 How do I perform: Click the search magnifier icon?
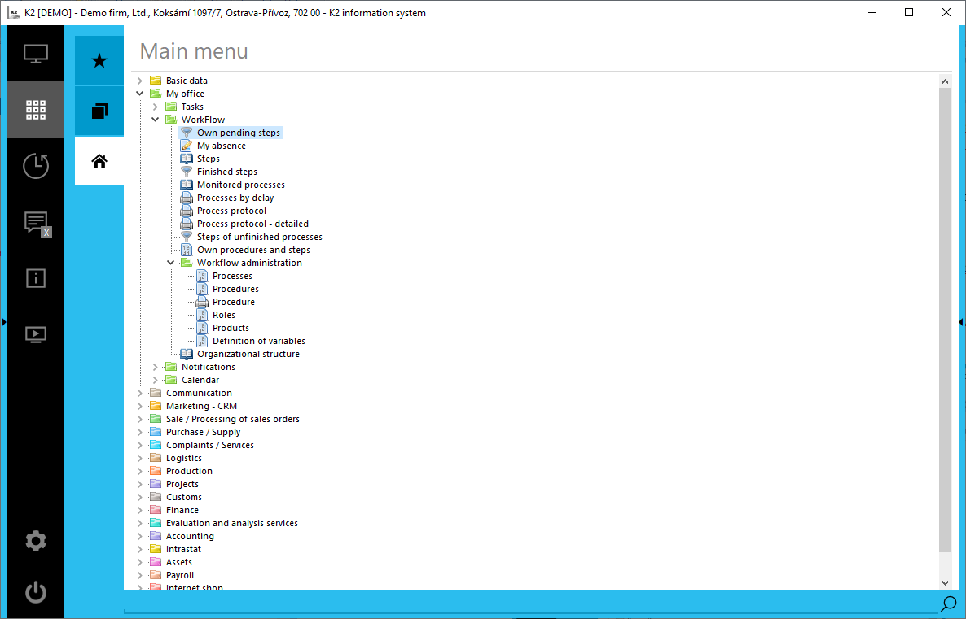pos(949,604)
